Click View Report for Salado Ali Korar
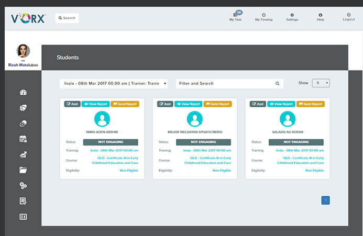Image resolution: width=363 pixels, height=236 pixels. click(x=281, y=104)
